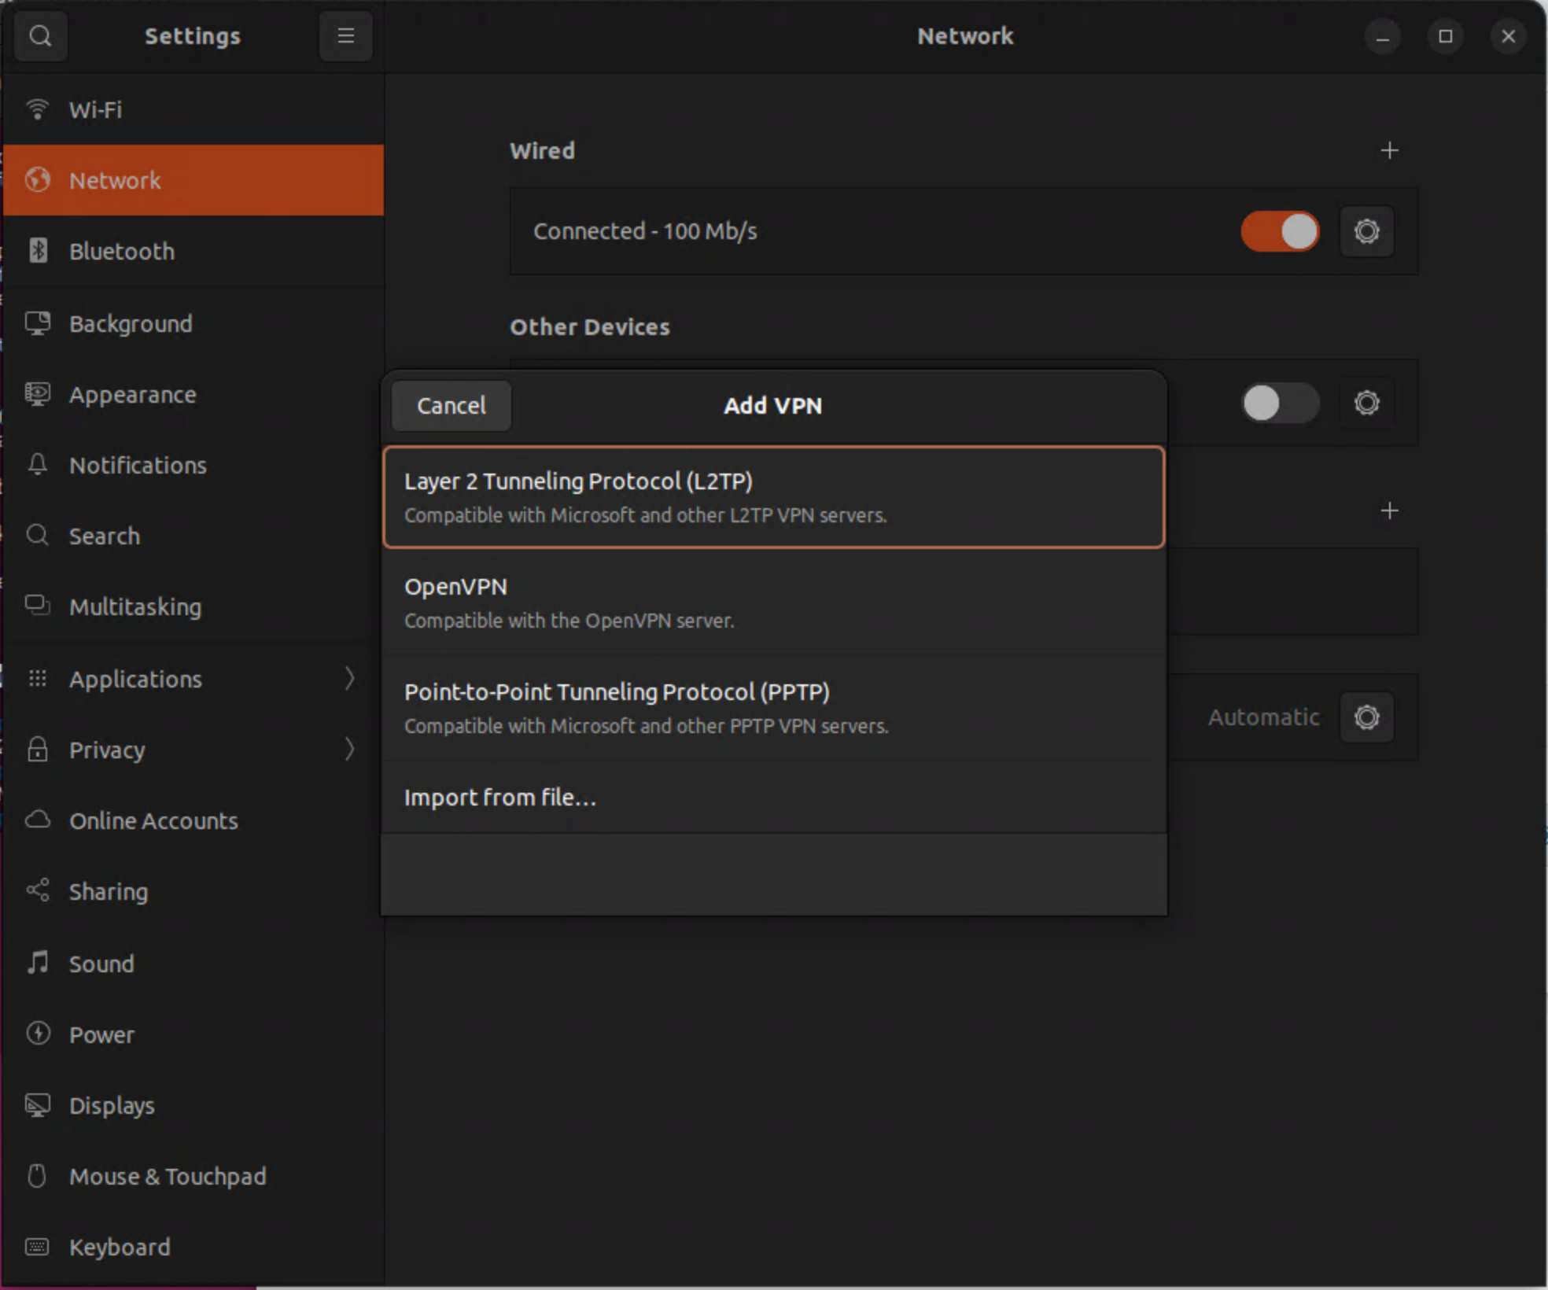
Task: Click the search icon in Settings header
Action: point(40,36)
